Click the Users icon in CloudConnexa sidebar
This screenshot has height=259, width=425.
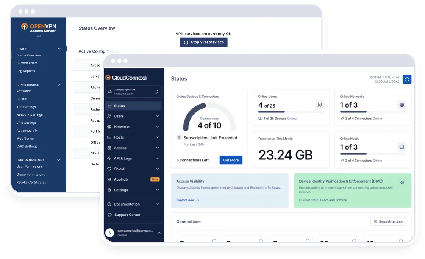(109, 116)
